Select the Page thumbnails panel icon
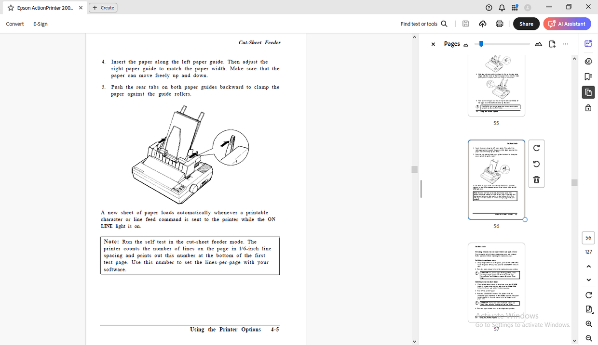 pos(588,92)
